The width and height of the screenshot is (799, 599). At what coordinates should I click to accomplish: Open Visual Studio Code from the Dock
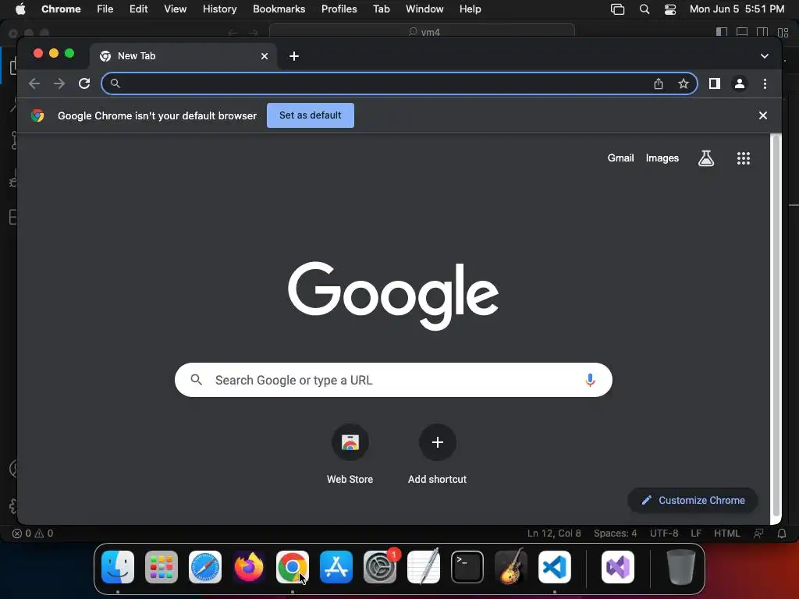click(555, 567)
